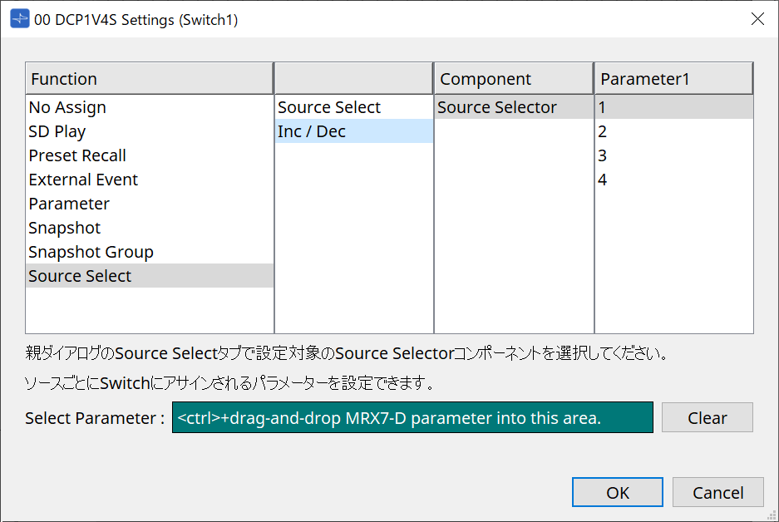This screenshot has height=522, width=779.
Task: Clear the assigned MRX7-D parameter
Action: click(x=707, y=417)
